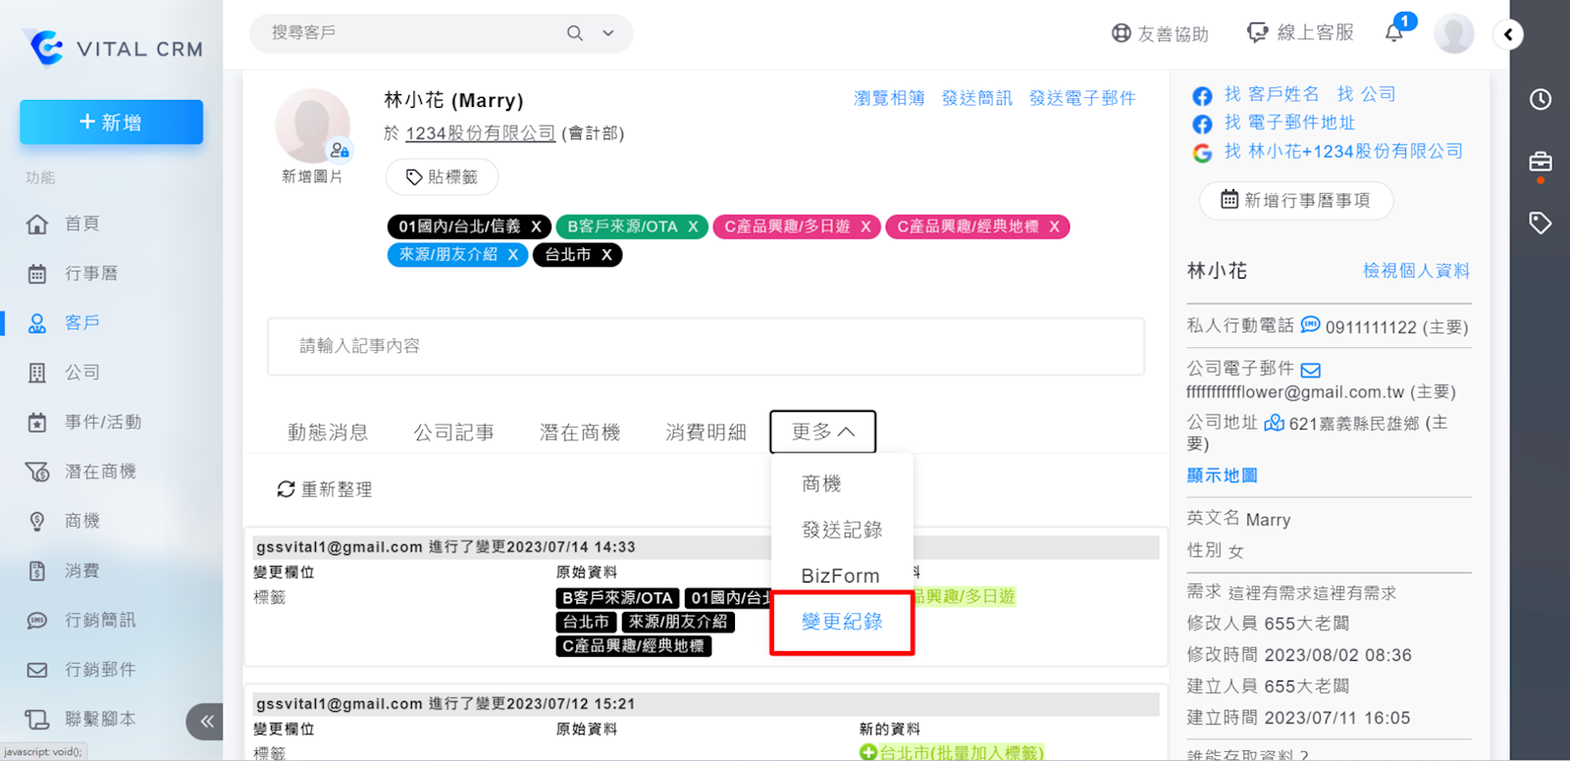Collapse the right panel arrow button
Image resolution: width=1570 pixels, height=761 pixels.
(x=1508, y=34)
